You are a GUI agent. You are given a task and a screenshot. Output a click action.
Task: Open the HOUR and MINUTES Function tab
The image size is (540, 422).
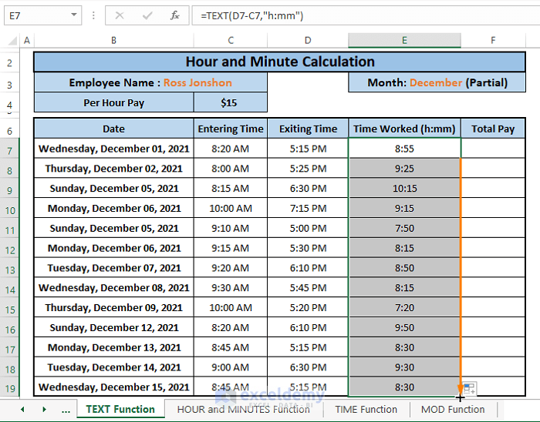(x=243, y=410)
